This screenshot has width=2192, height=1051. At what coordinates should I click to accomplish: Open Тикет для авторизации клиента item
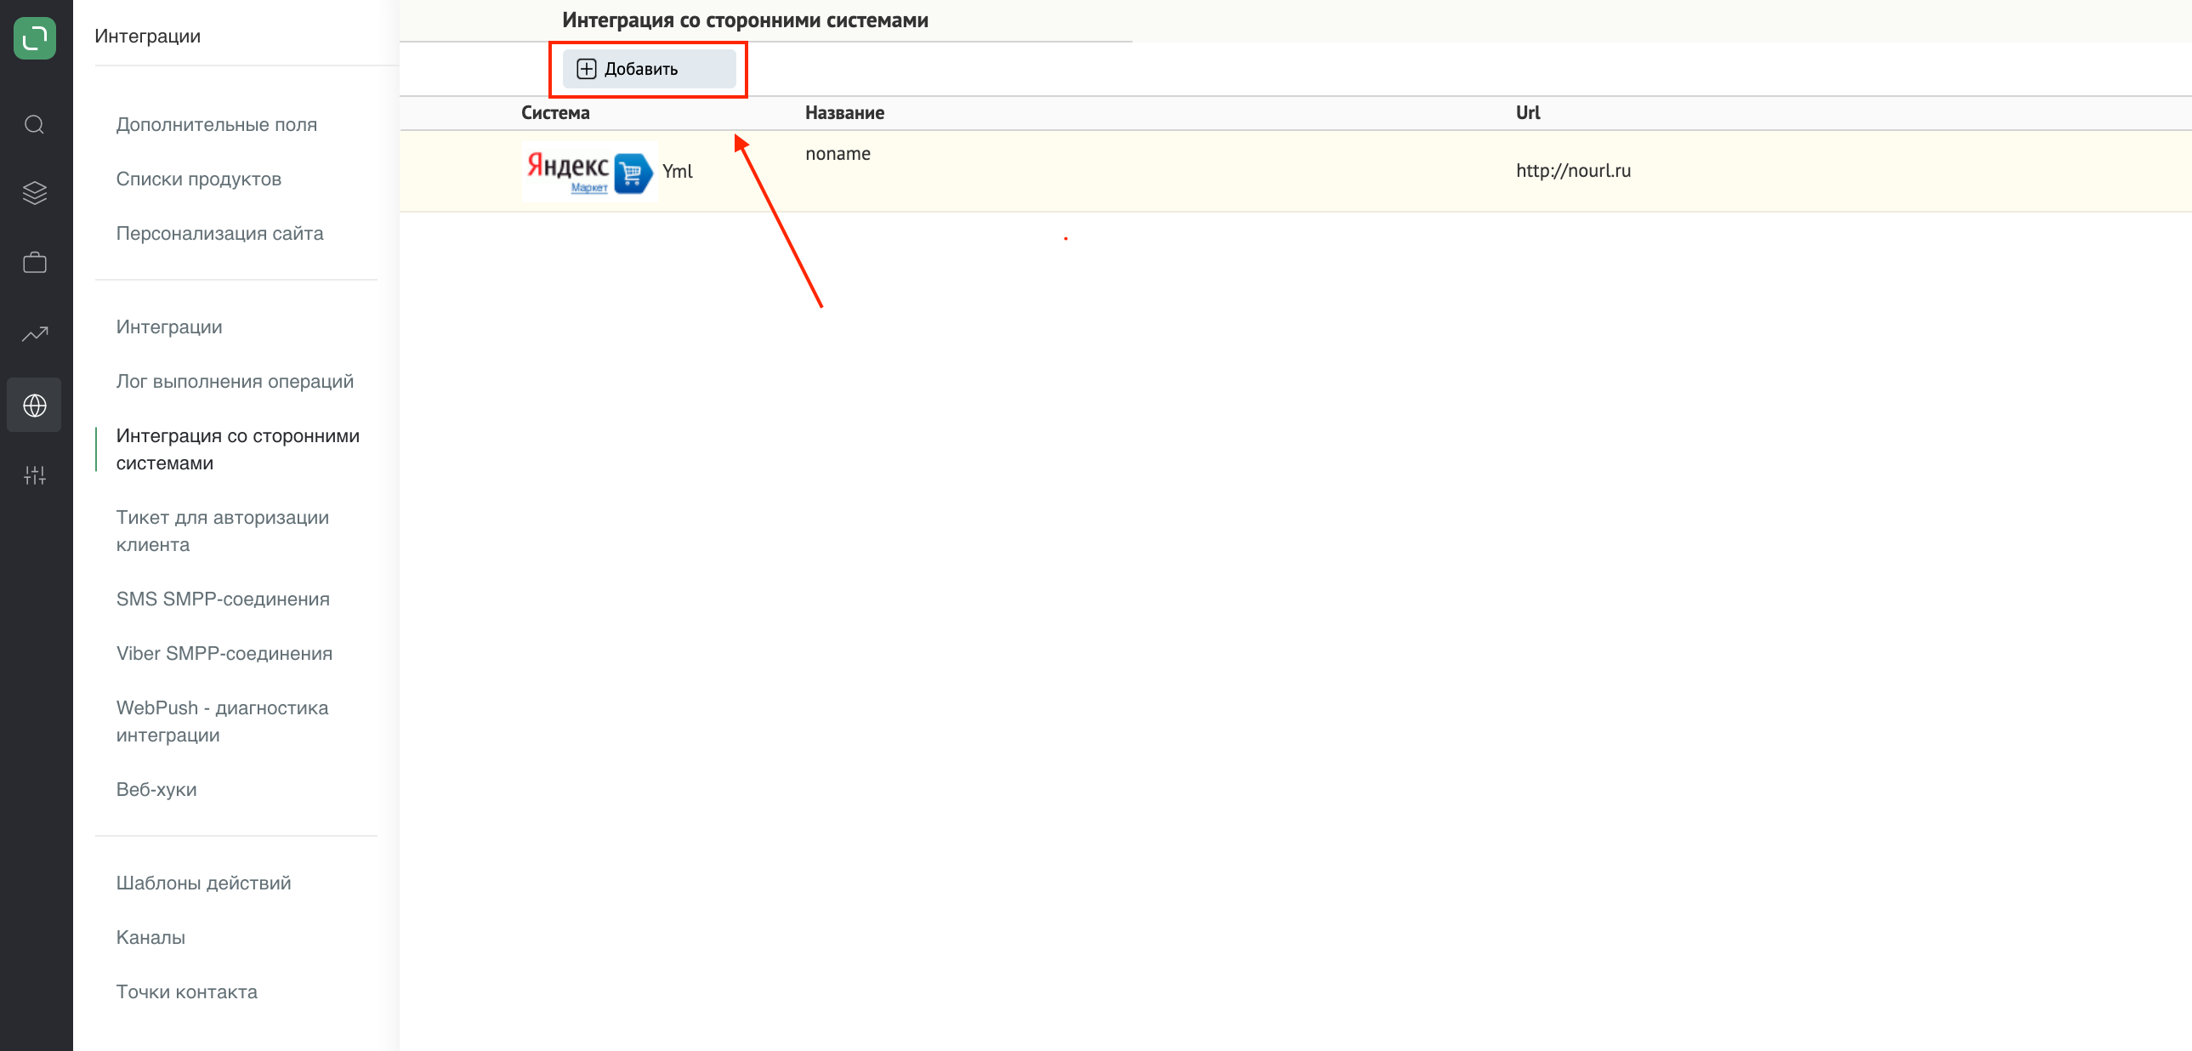pos(222,531)
